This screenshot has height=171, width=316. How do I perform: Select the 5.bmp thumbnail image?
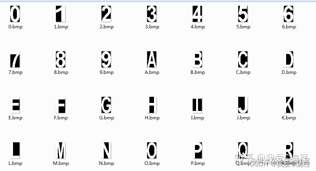pyautogui.click(x=243, y=14)
